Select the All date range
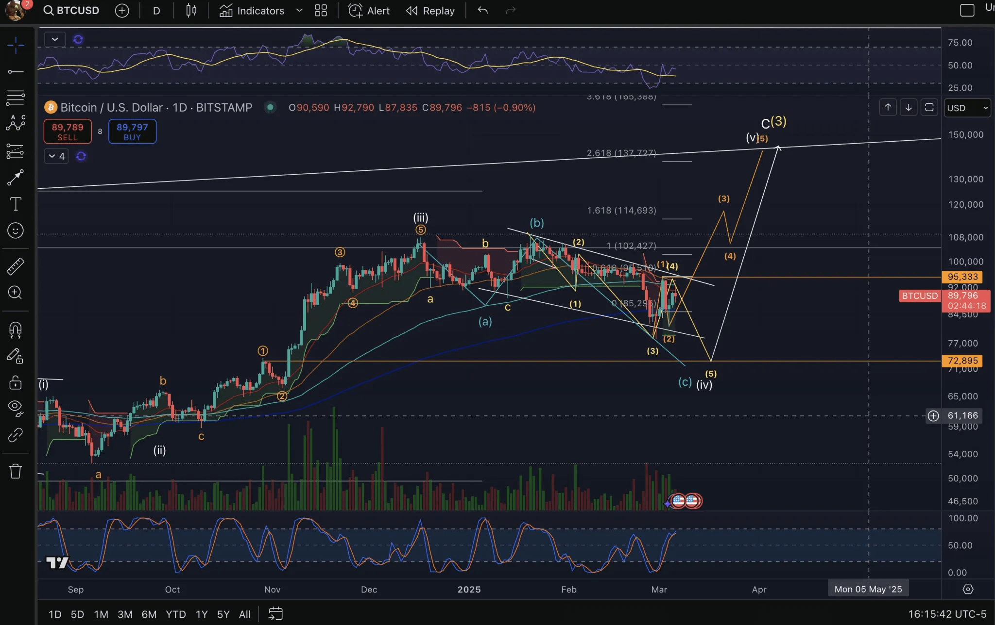 click(244, 614)
